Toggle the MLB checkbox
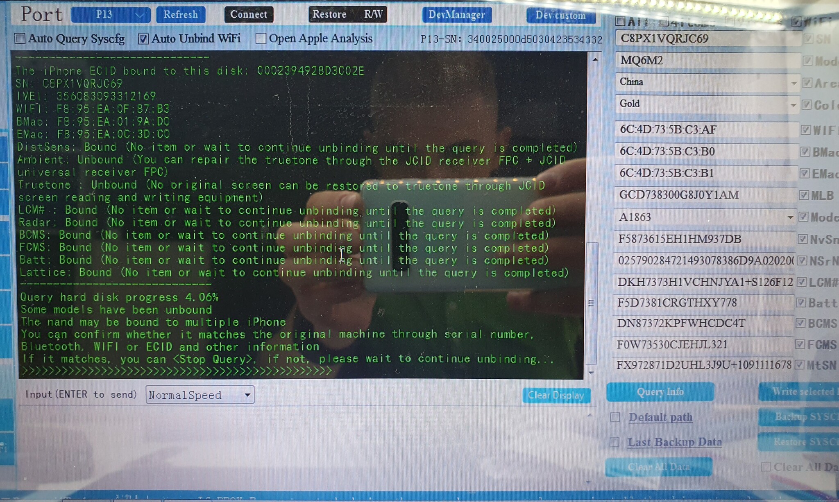Screen dimensions: 839x502 pyautogui.click(x=804, y=195)
